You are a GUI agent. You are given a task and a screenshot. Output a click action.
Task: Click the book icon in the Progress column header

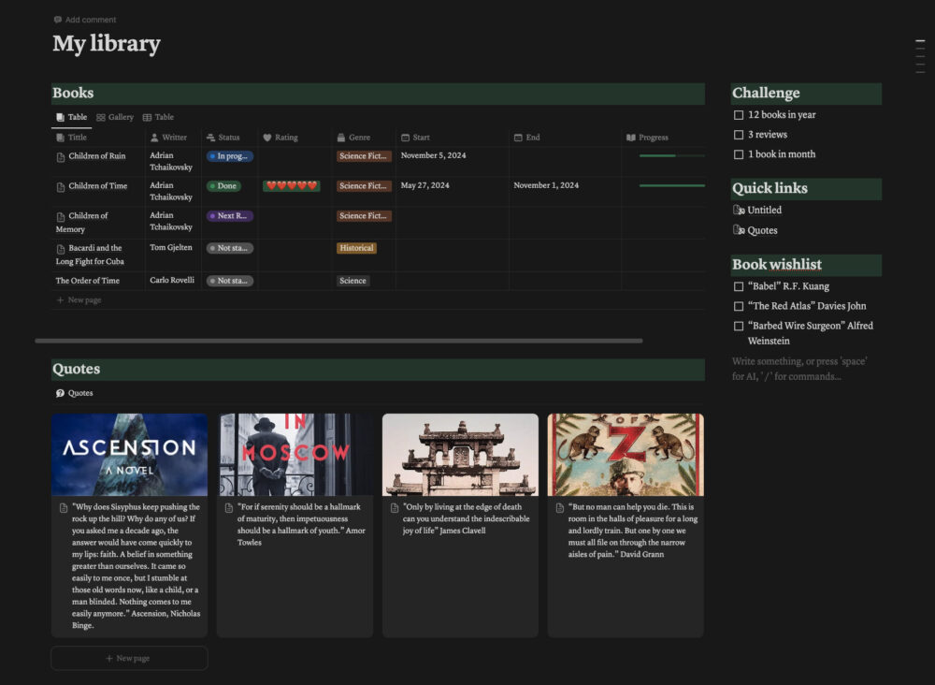tap(631, 137)
